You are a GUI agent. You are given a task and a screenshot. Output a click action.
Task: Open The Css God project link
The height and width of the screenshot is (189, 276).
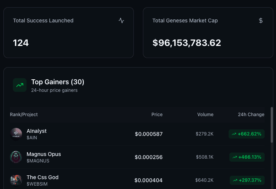pyautogui.click(x=42, y=177)
